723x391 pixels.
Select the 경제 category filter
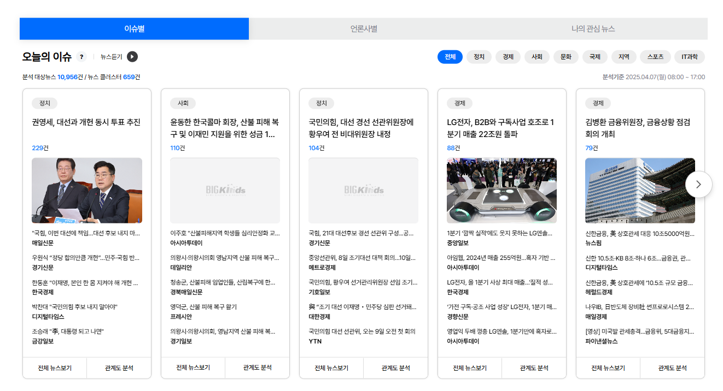[508, 57]
